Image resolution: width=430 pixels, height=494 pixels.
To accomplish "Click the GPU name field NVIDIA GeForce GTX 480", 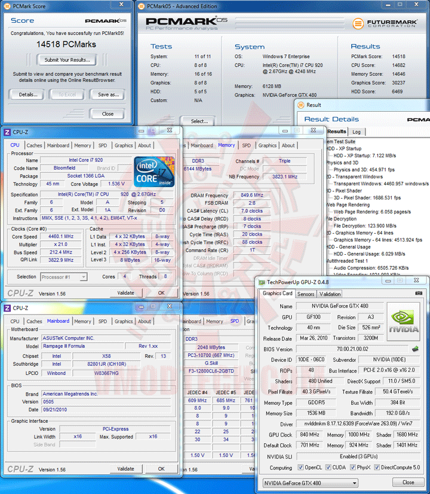I will [340, 306].
